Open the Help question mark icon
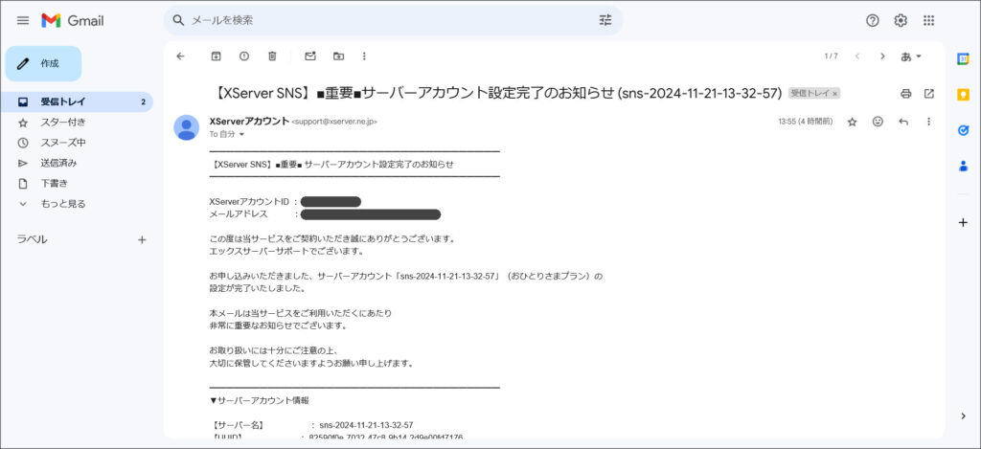Image resolution: width=981 pixels, height=449 pixels. click(x=872, y=21)
